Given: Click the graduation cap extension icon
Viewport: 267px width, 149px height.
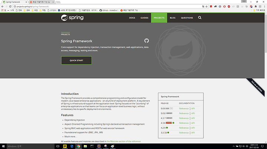Looking at the screenshot, I should pyautogui.click(x=256, y=6).
